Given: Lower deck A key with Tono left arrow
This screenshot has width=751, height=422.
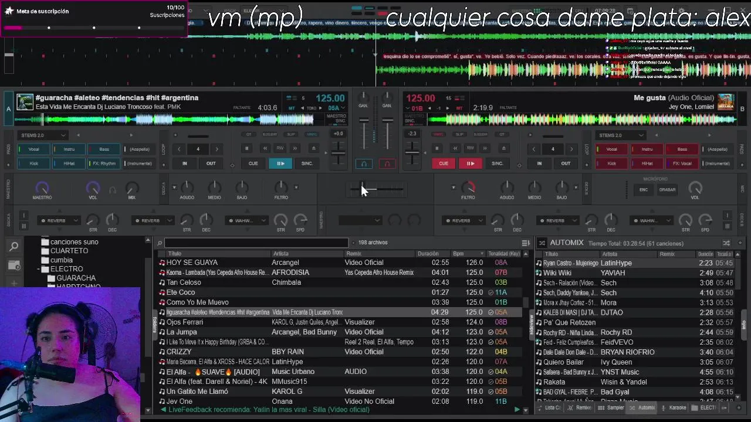Looking at the screenshot, I should 302,108.
